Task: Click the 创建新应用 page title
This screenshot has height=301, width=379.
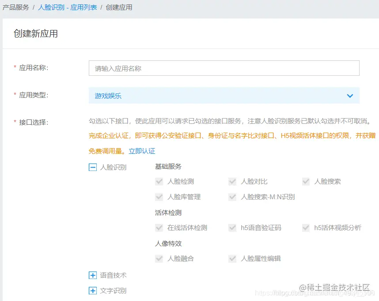Action: click(36, 33)
